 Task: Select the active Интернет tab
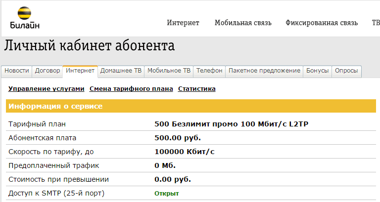[80, 71]
